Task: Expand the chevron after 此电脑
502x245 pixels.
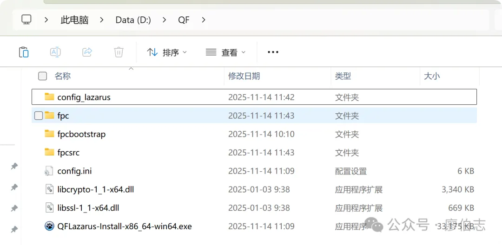Action: pos(102,20)
